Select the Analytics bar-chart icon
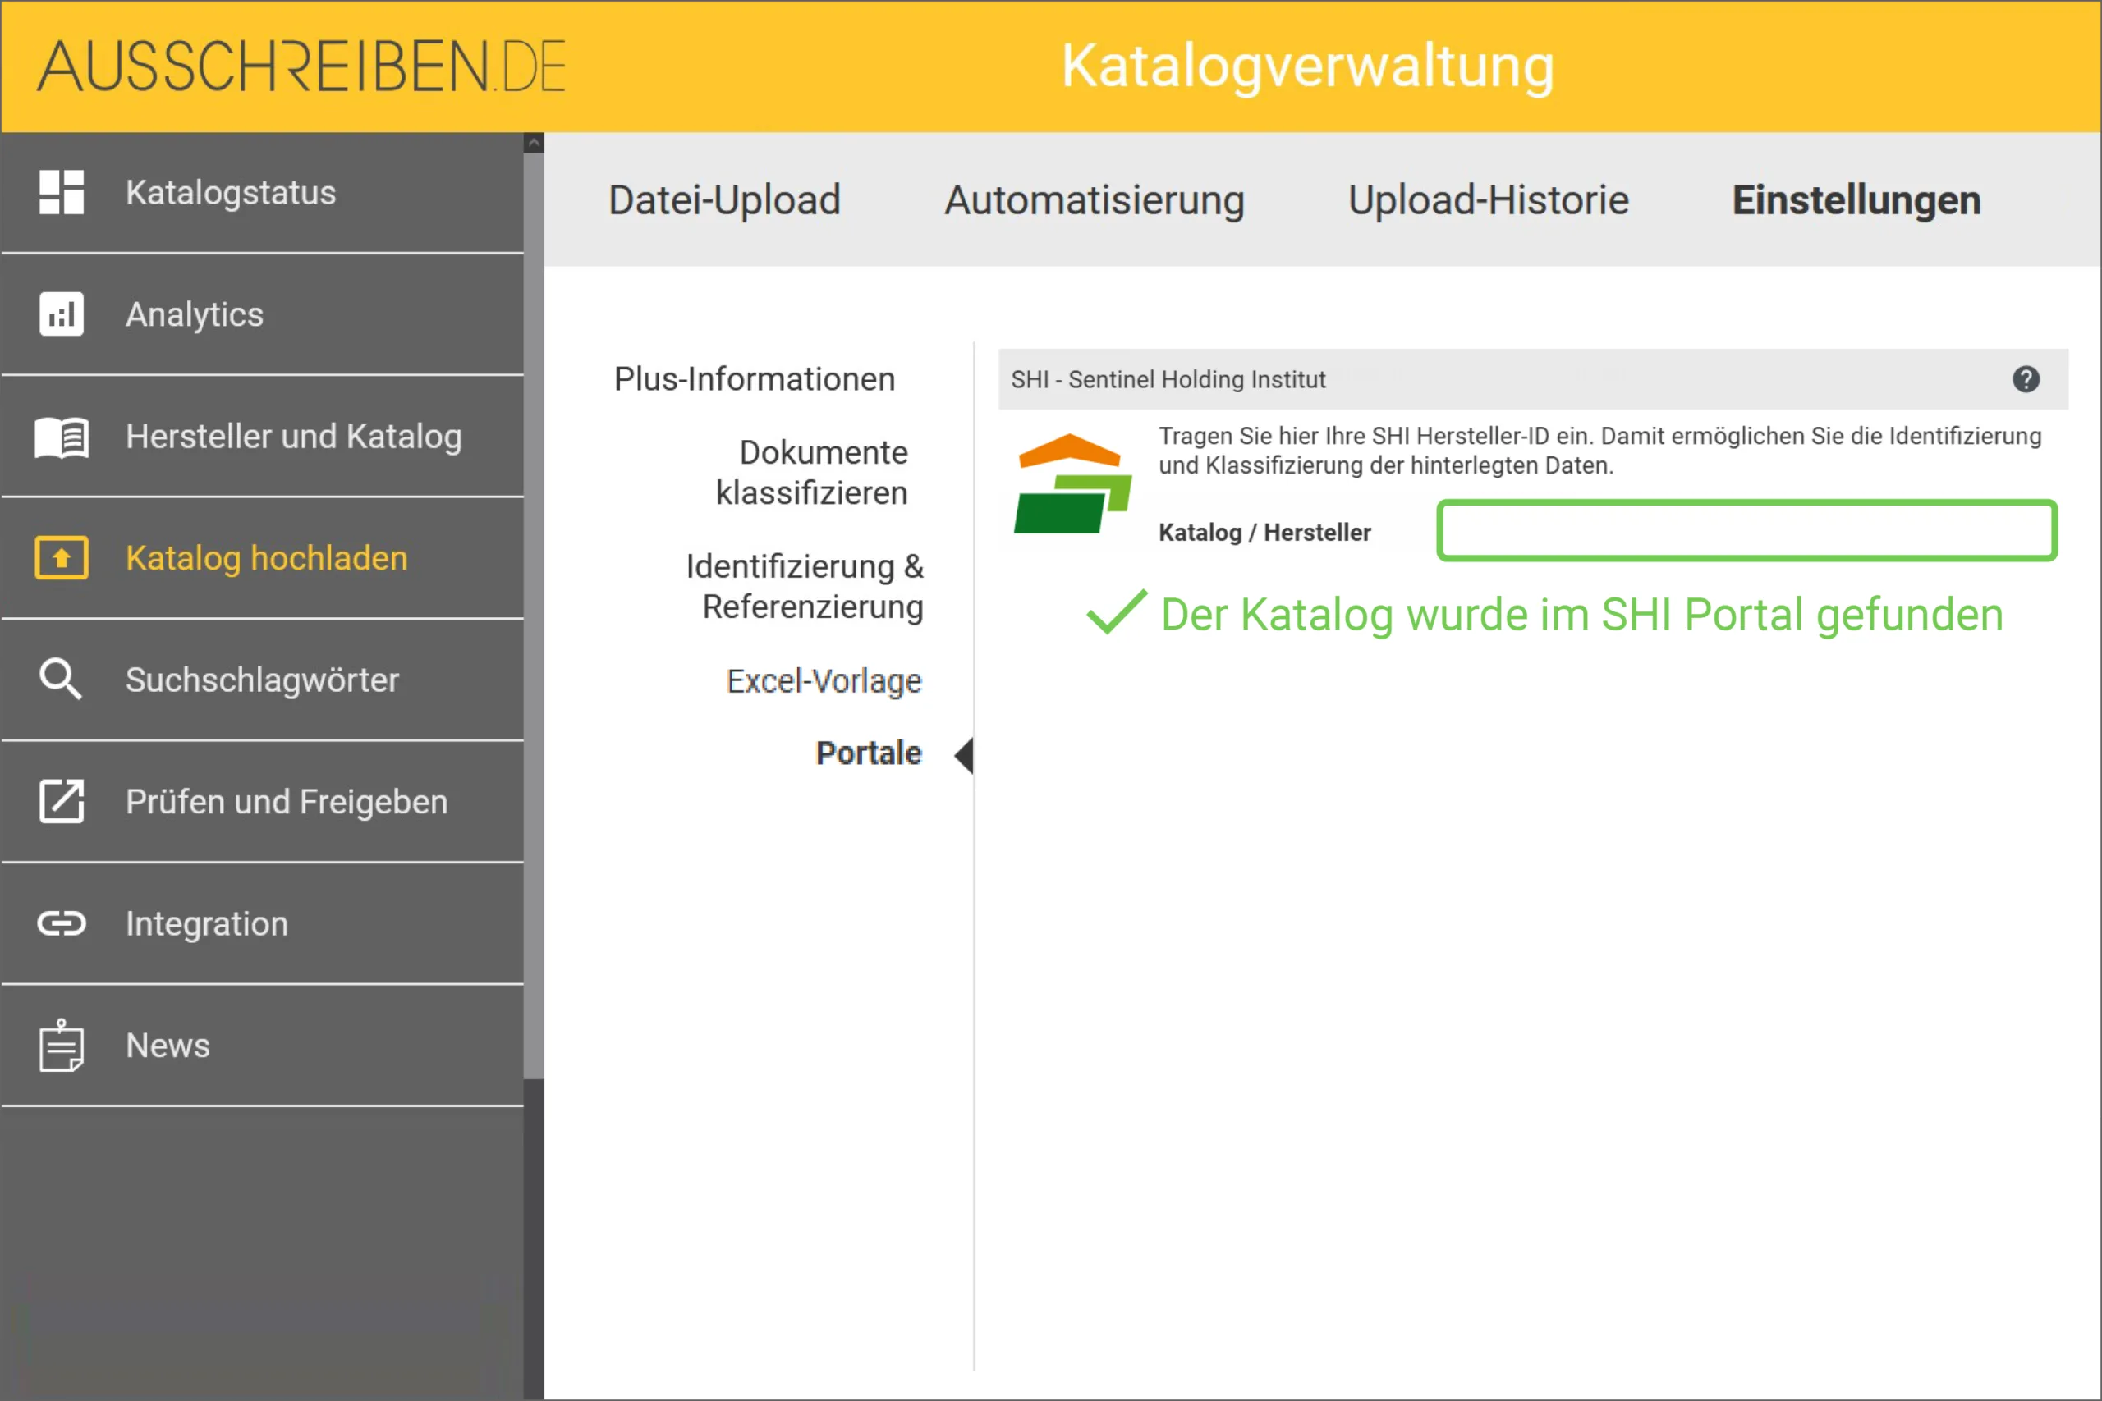This screenshot has width=2102, height=1401. pyautogui.click(x=60, y=314)
